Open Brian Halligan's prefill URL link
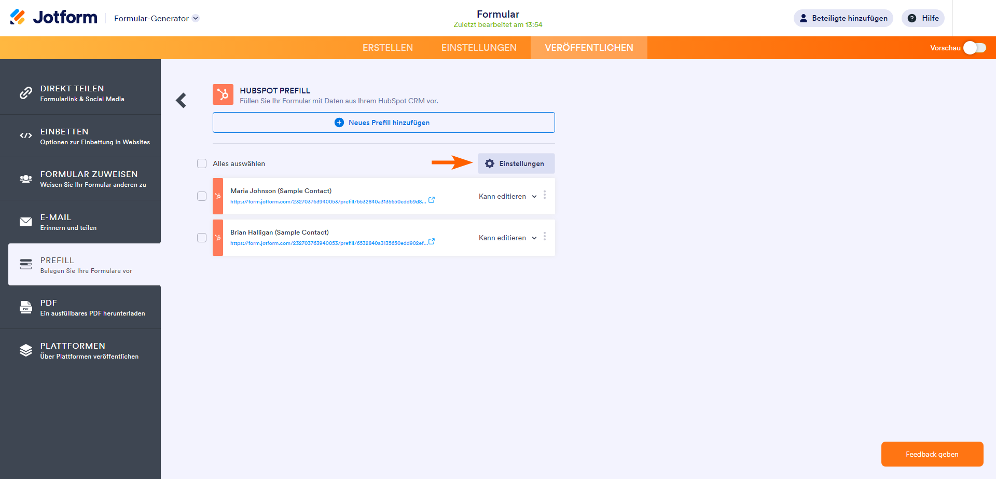 click(x=328, y=243)
